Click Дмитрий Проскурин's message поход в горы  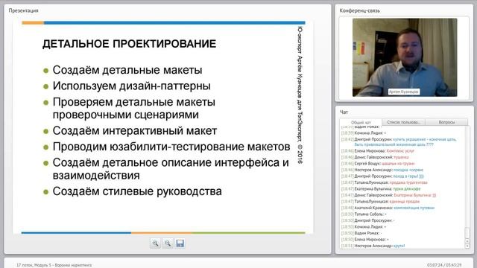(382, 176)
